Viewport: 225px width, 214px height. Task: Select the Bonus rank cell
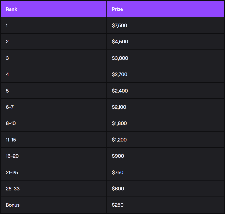pos(13,205)
